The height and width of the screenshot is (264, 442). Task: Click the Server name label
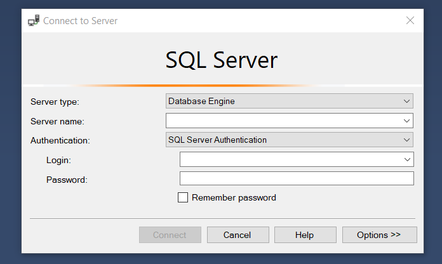58,121
